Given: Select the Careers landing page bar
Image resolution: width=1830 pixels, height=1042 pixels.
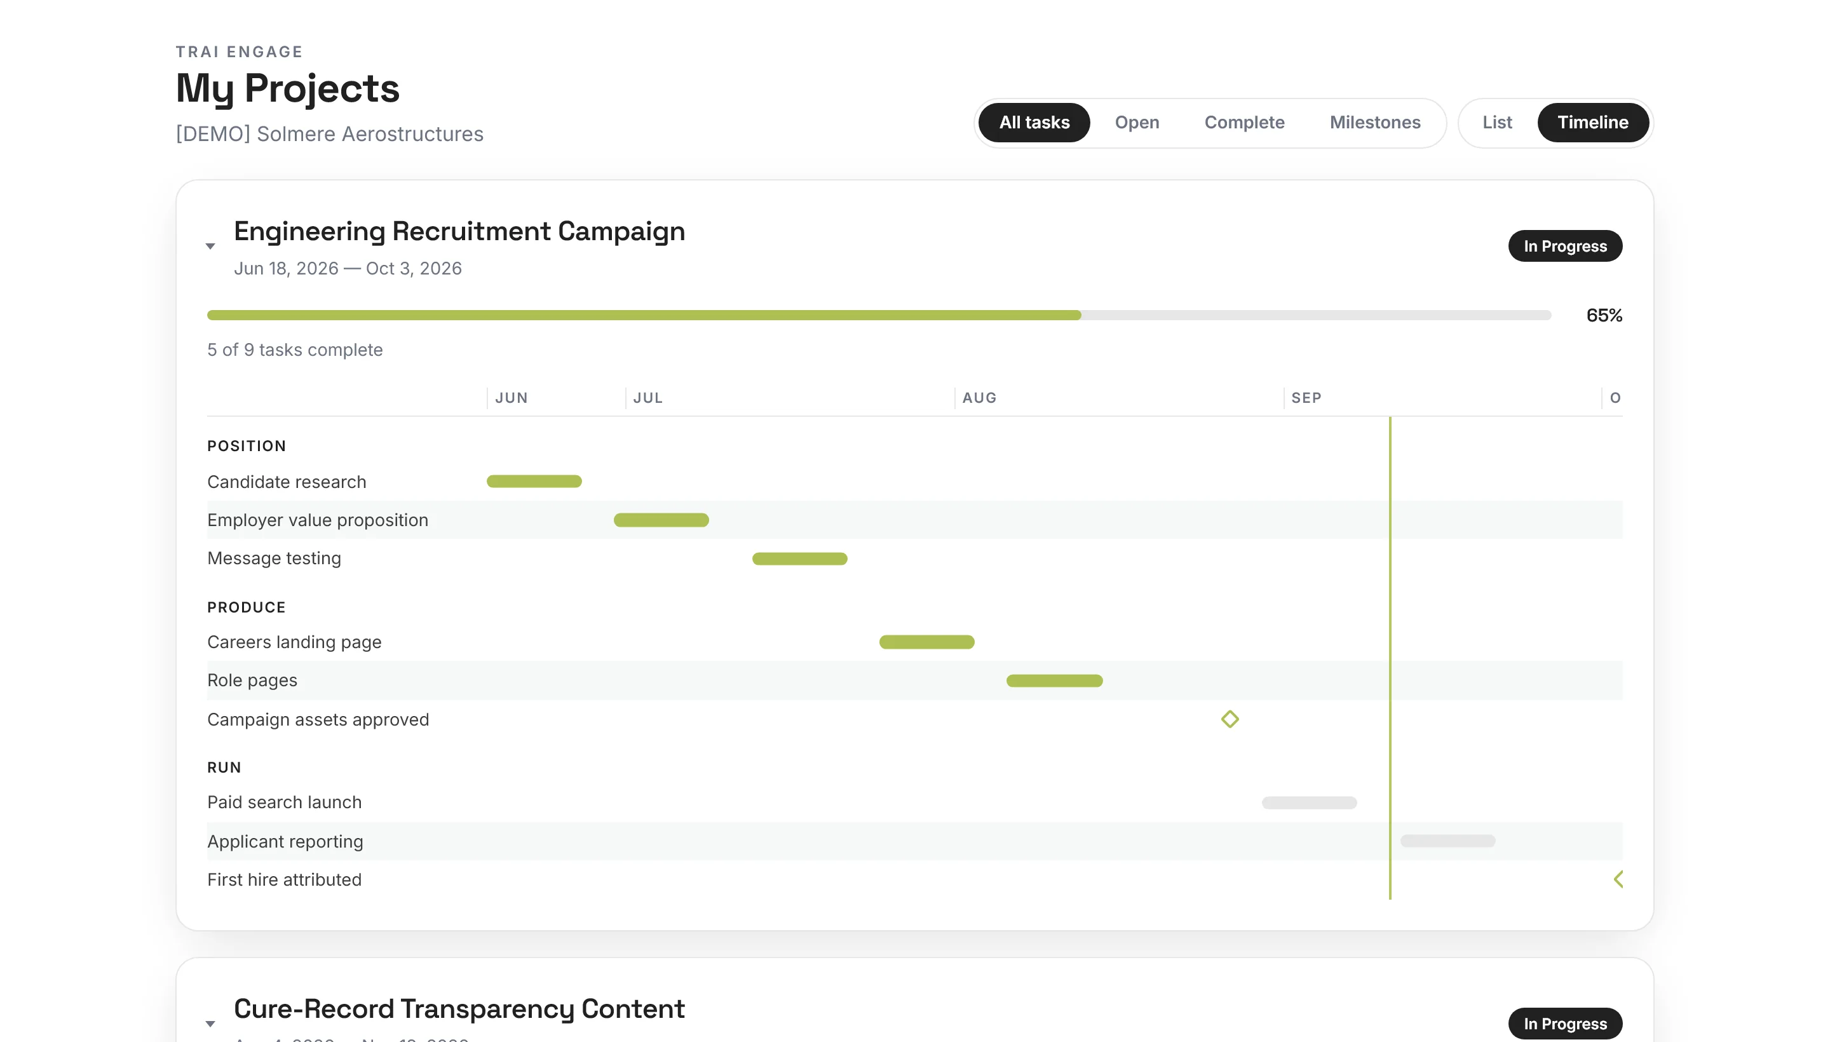Looking at the screenshot, I should (x=927, y=642).
